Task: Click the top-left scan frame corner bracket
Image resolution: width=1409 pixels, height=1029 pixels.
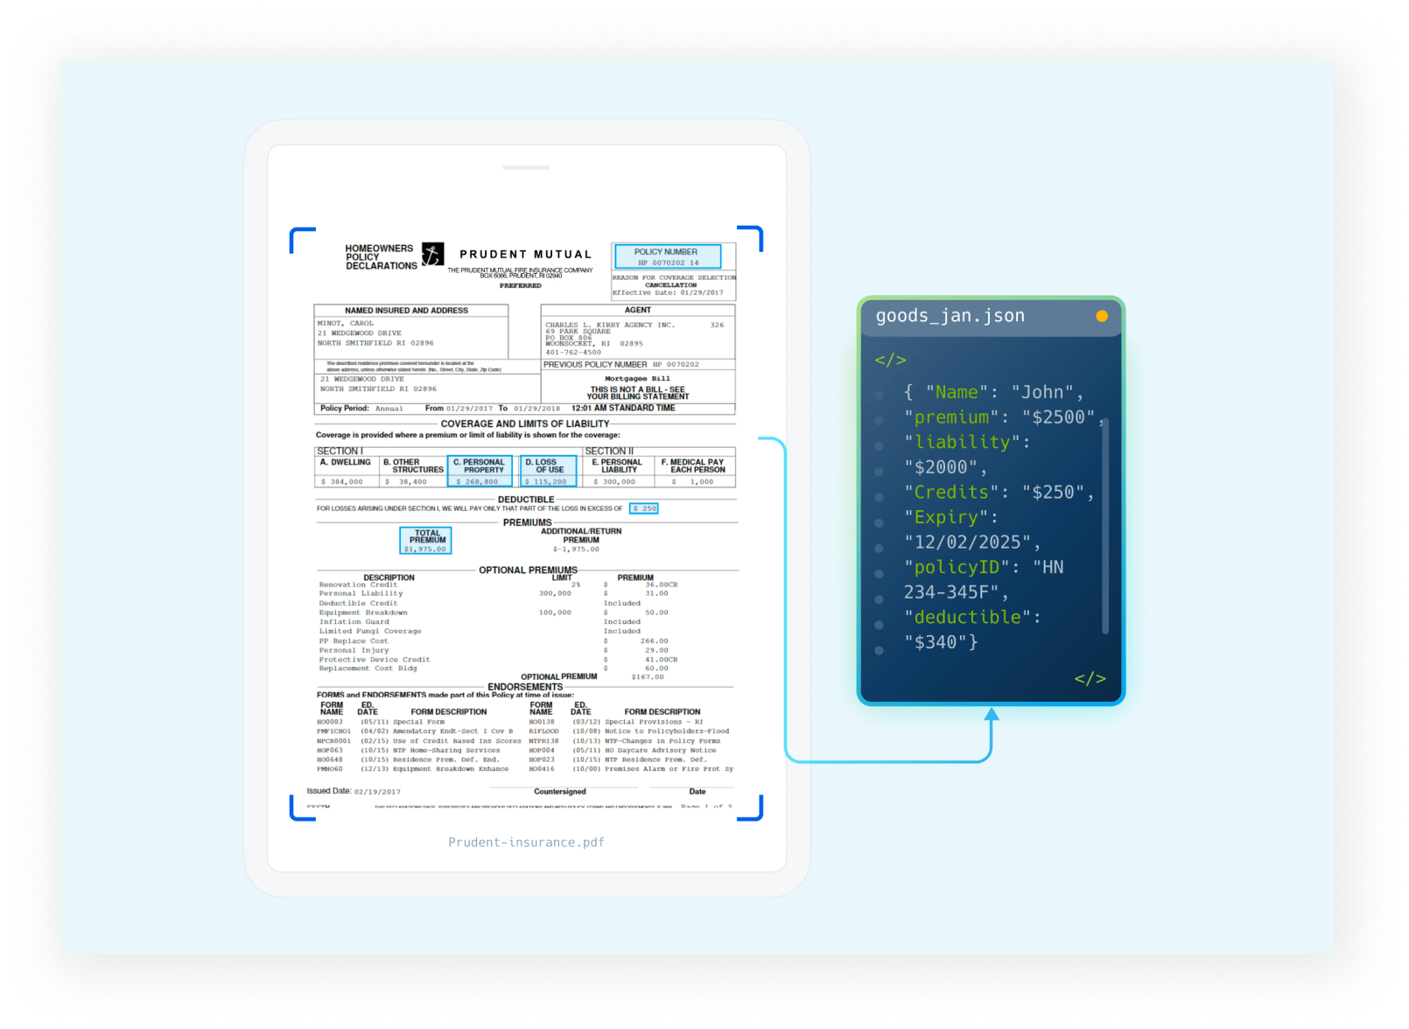Action: point(301,239)
